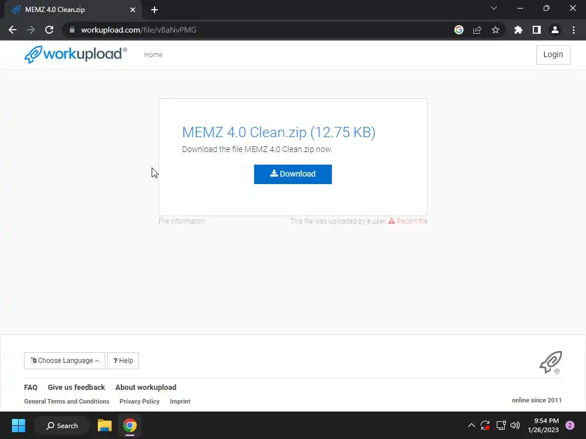
Task: Click the share page icon
Action: click(477, 30)
